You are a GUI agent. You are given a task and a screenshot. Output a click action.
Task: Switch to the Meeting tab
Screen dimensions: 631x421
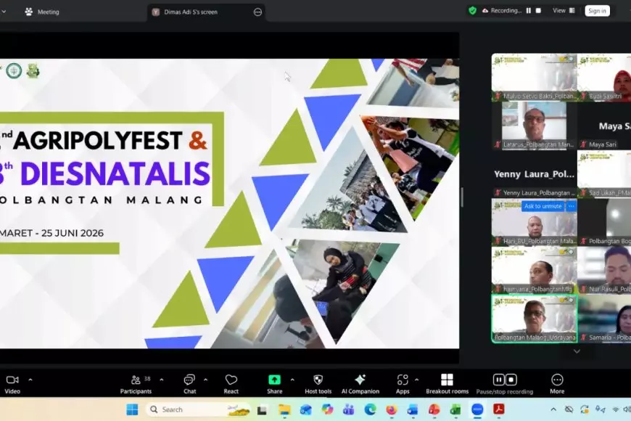coord(44,12)
